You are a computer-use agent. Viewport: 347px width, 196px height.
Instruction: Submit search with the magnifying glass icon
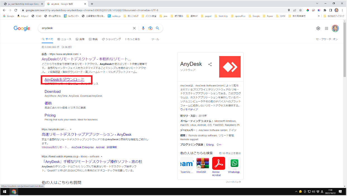tap(157, 28)
